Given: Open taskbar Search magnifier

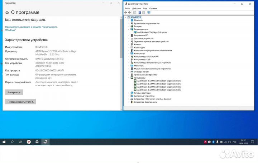Looking at the screenshot, I should coord(12,142).
